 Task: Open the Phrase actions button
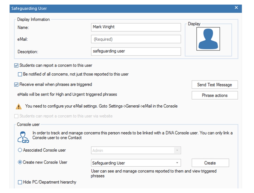click(215, 95)
